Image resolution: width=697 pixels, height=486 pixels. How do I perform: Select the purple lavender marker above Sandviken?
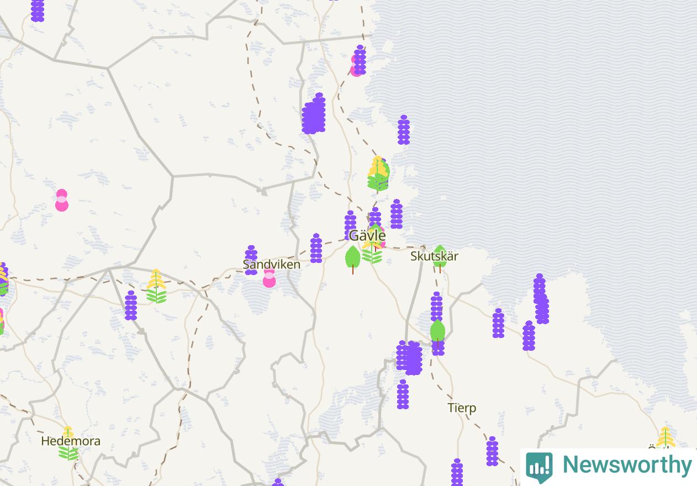pos(251,260)
